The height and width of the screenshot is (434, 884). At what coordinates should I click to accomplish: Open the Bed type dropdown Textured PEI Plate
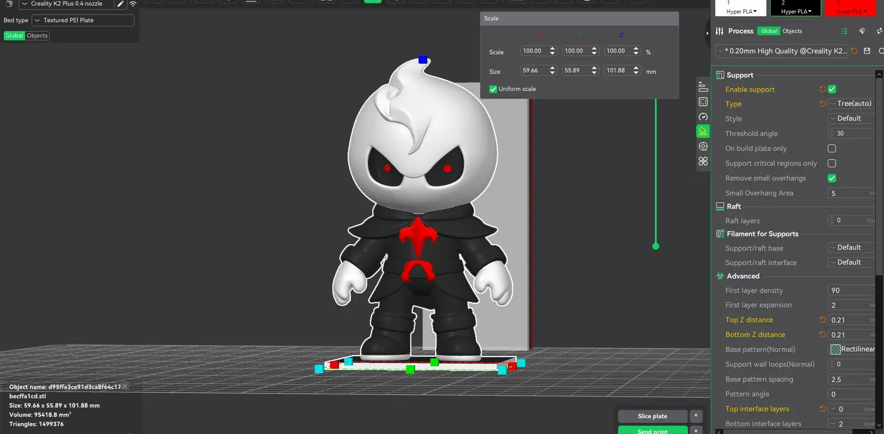83,20
